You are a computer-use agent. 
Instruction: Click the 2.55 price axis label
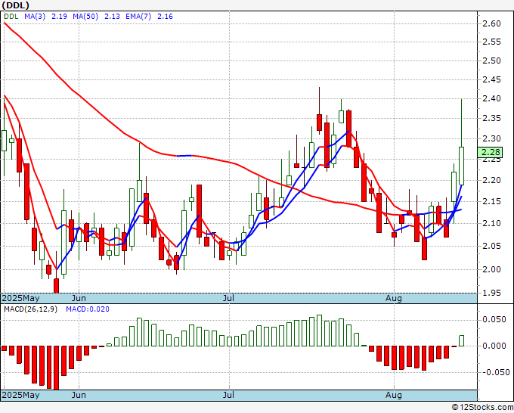point(491,42)
